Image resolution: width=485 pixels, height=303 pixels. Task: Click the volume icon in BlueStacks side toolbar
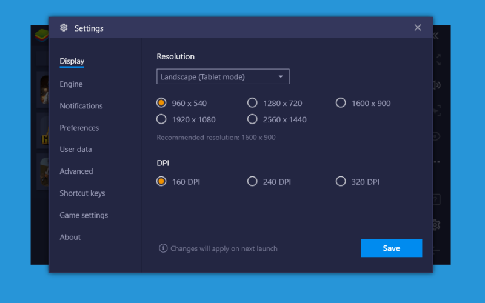tap(436, 85)
